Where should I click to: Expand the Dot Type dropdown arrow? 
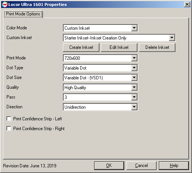tap(134, 68)
